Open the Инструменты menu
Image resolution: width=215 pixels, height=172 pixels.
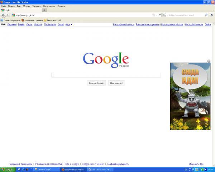click(x=49, y=6)
